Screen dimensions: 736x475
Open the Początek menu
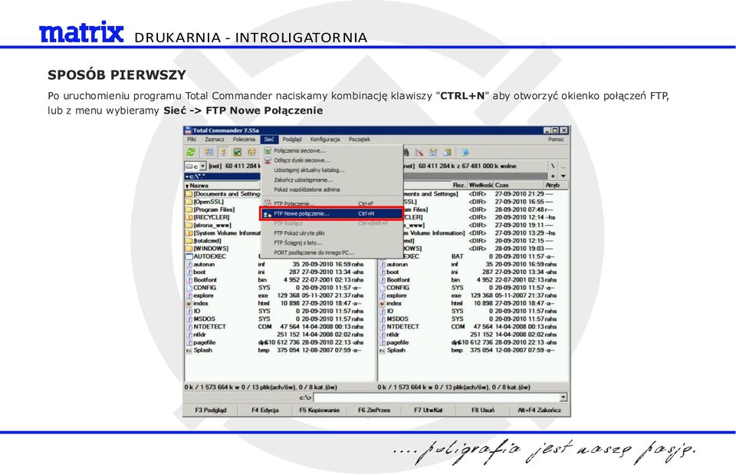click(359, 139)
